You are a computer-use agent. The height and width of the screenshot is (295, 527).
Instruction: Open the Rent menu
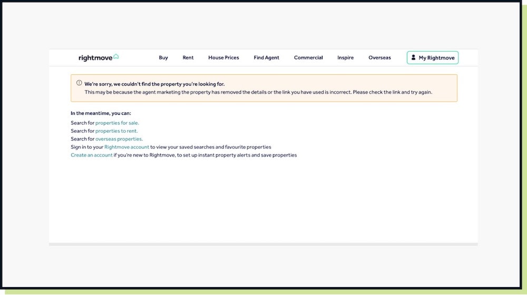coord(188,58)
